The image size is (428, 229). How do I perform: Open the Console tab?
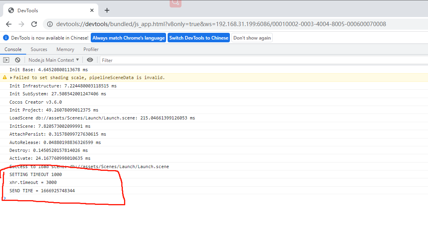coord(13,49)
